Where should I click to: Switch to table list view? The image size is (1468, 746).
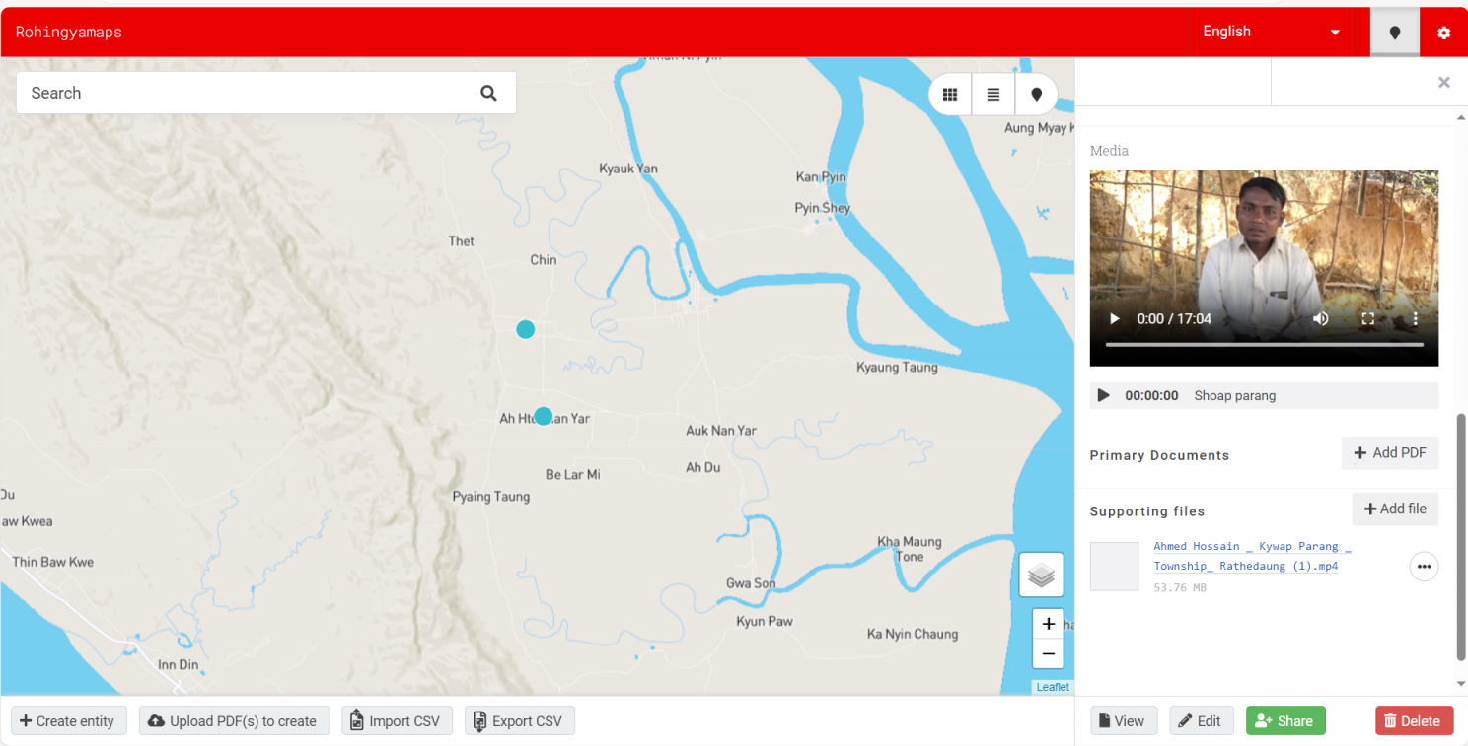pos(993,95)
